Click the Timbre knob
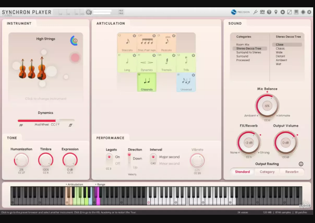This screenshot has height=223, width=315. 46,160
